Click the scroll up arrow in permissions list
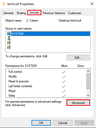Screen dimensions: 96x128 [88, 71]
